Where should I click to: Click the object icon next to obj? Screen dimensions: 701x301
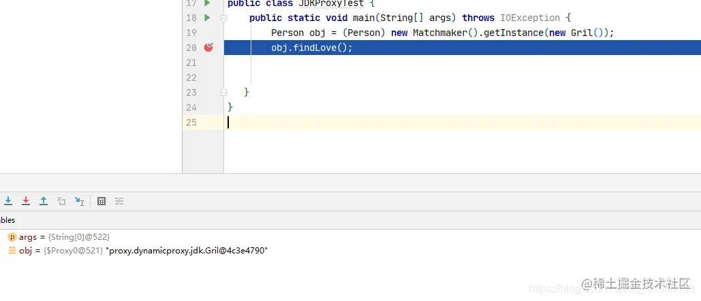pyautogui.click(x=12, y=251)
